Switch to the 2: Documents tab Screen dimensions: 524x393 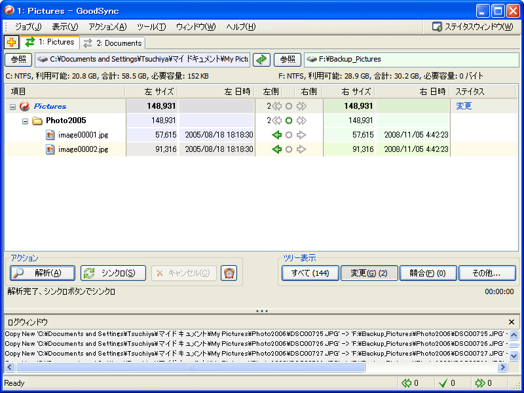click(113, 43)
